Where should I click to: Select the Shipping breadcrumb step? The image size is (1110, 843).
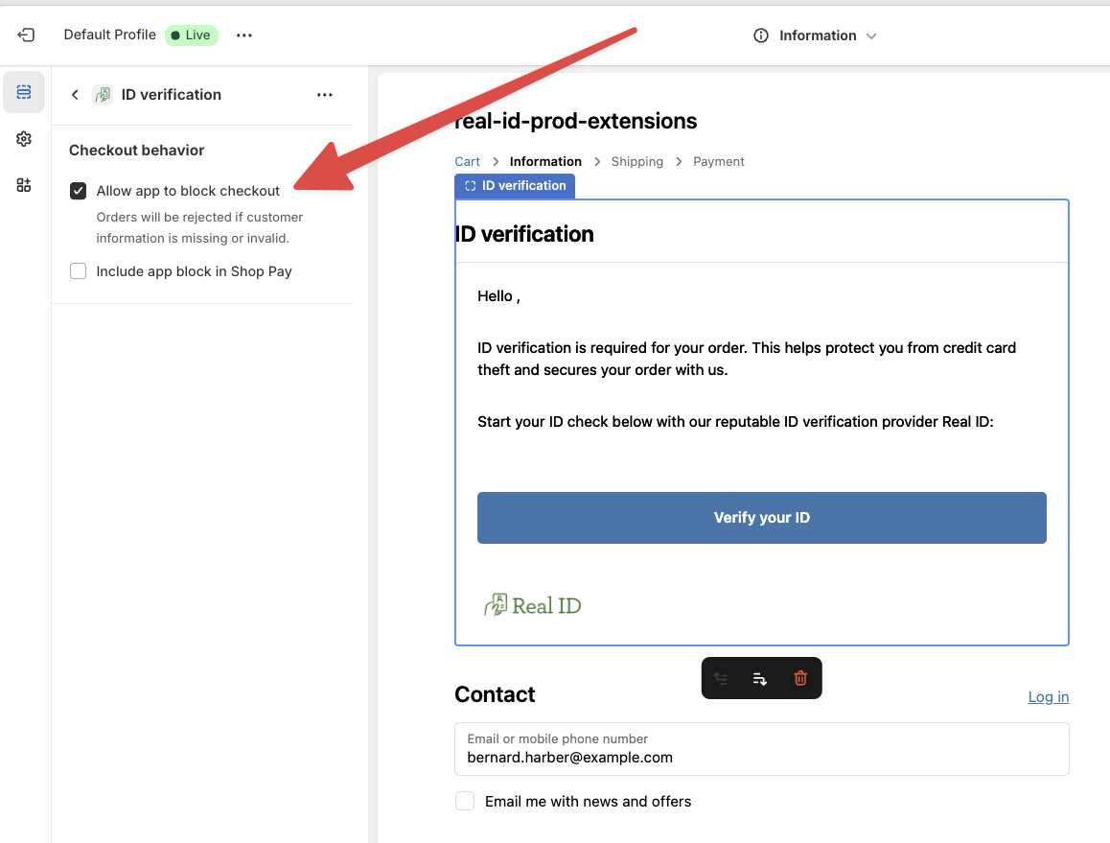click(637, 161)
